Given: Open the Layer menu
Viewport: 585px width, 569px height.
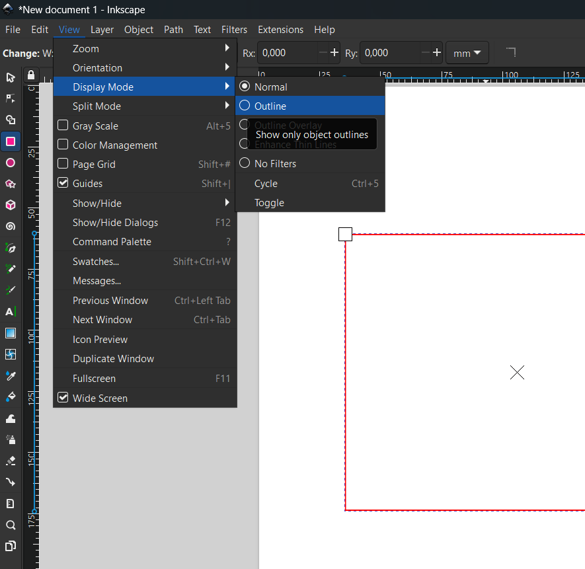Looking at the screenshot, I should [x=102, y=30].
